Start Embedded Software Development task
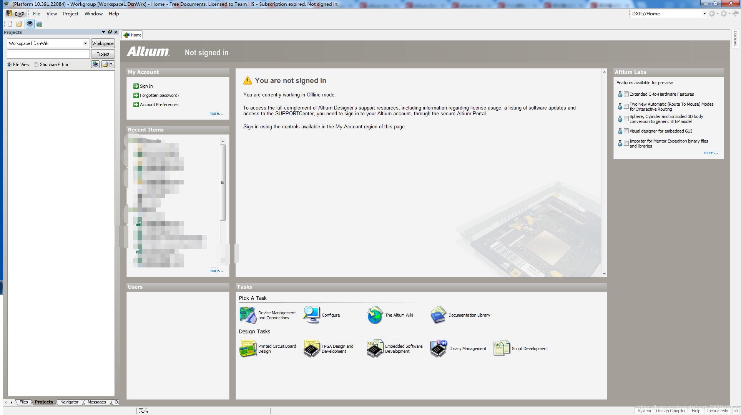This screenshot has width=741, height=415. coord(404,349)
